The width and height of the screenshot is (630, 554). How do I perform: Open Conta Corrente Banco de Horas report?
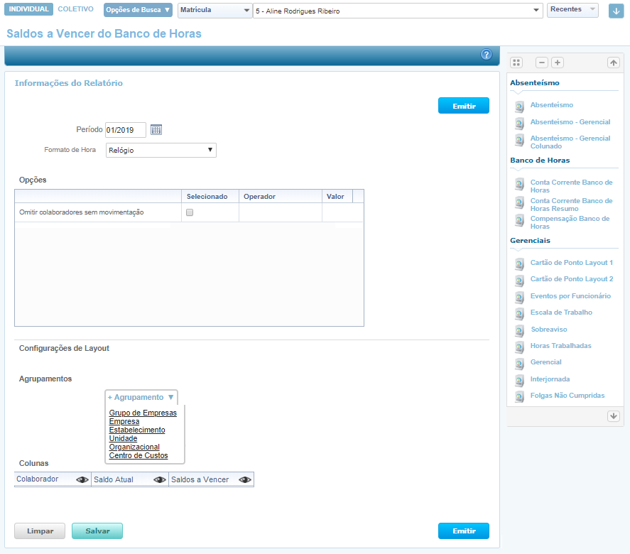pyautogui.click(x=571, y=186)
